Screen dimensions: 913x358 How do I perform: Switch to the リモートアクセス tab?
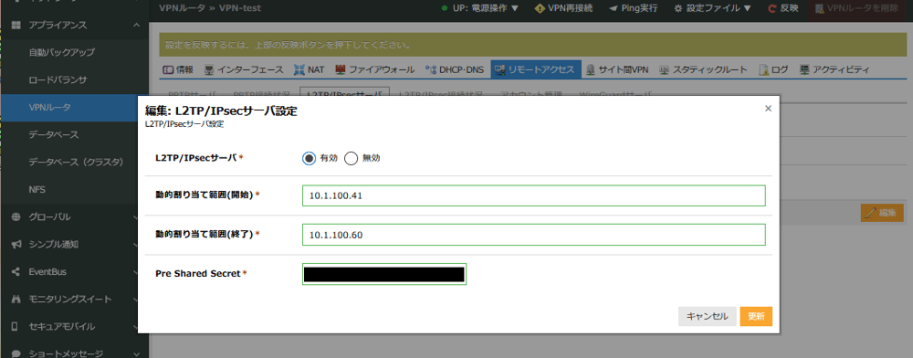click(536, 69)
